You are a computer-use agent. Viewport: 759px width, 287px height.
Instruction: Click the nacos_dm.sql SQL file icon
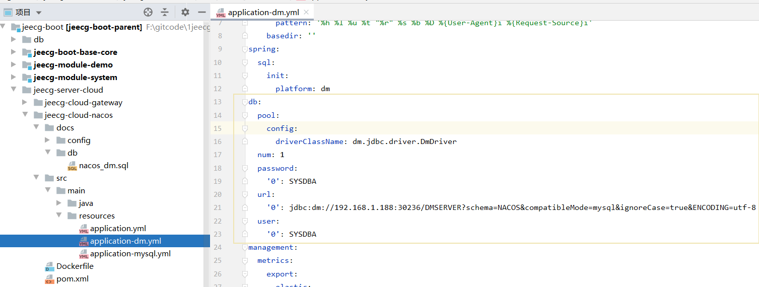click(x=72, y=166)
